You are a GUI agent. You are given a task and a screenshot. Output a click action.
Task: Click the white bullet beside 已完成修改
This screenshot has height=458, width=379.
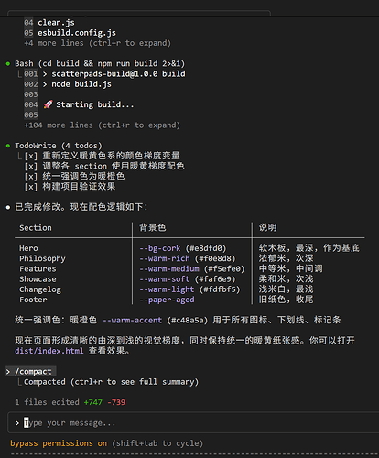click(x=8, y=208)
